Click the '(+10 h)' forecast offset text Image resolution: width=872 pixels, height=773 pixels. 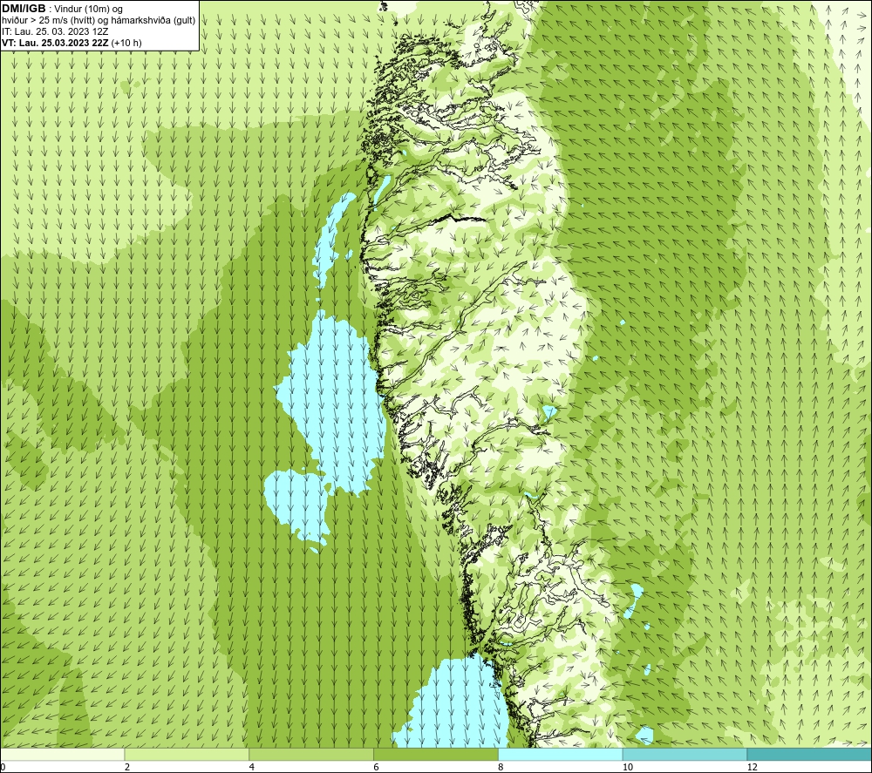[x=126, y=43]
